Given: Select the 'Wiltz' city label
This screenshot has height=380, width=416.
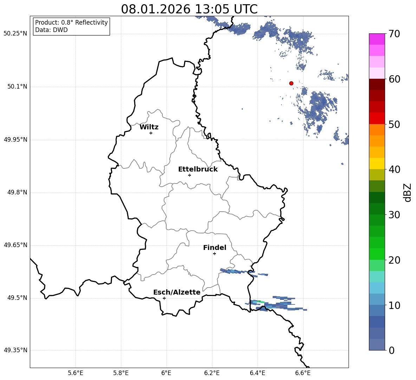Looking at the screenshot, I should 149,127.
